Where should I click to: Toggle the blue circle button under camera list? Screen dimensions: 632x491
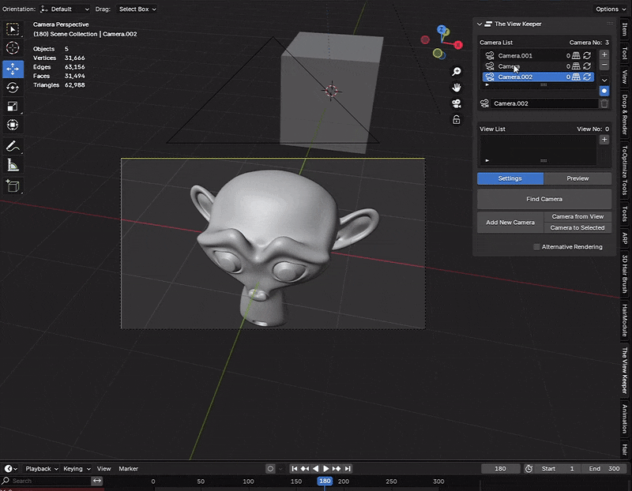tap(604, 91)
